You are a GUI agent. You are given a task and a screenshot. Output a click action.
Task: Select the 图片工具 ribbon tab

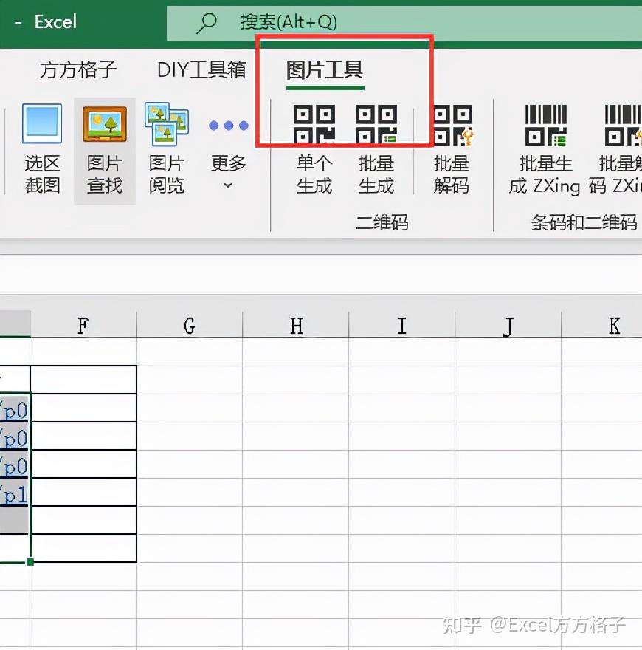coord(323,69)
